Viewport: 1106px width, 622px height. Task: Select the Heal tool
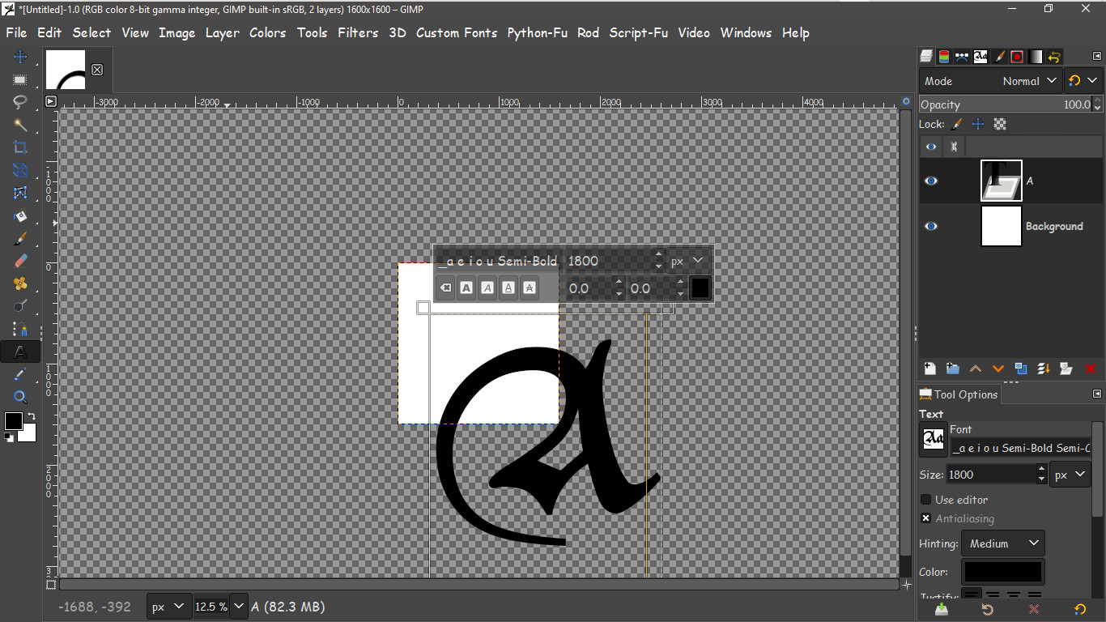click(20, 283)
